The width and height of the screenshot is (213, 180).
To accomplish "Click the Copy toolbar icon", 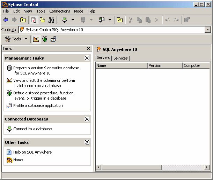I will pyautogui.click(x=139, y=20).
